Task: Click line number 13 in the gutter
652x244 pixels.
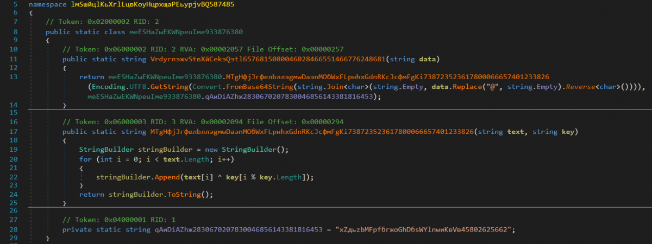Action: [11, 77]
